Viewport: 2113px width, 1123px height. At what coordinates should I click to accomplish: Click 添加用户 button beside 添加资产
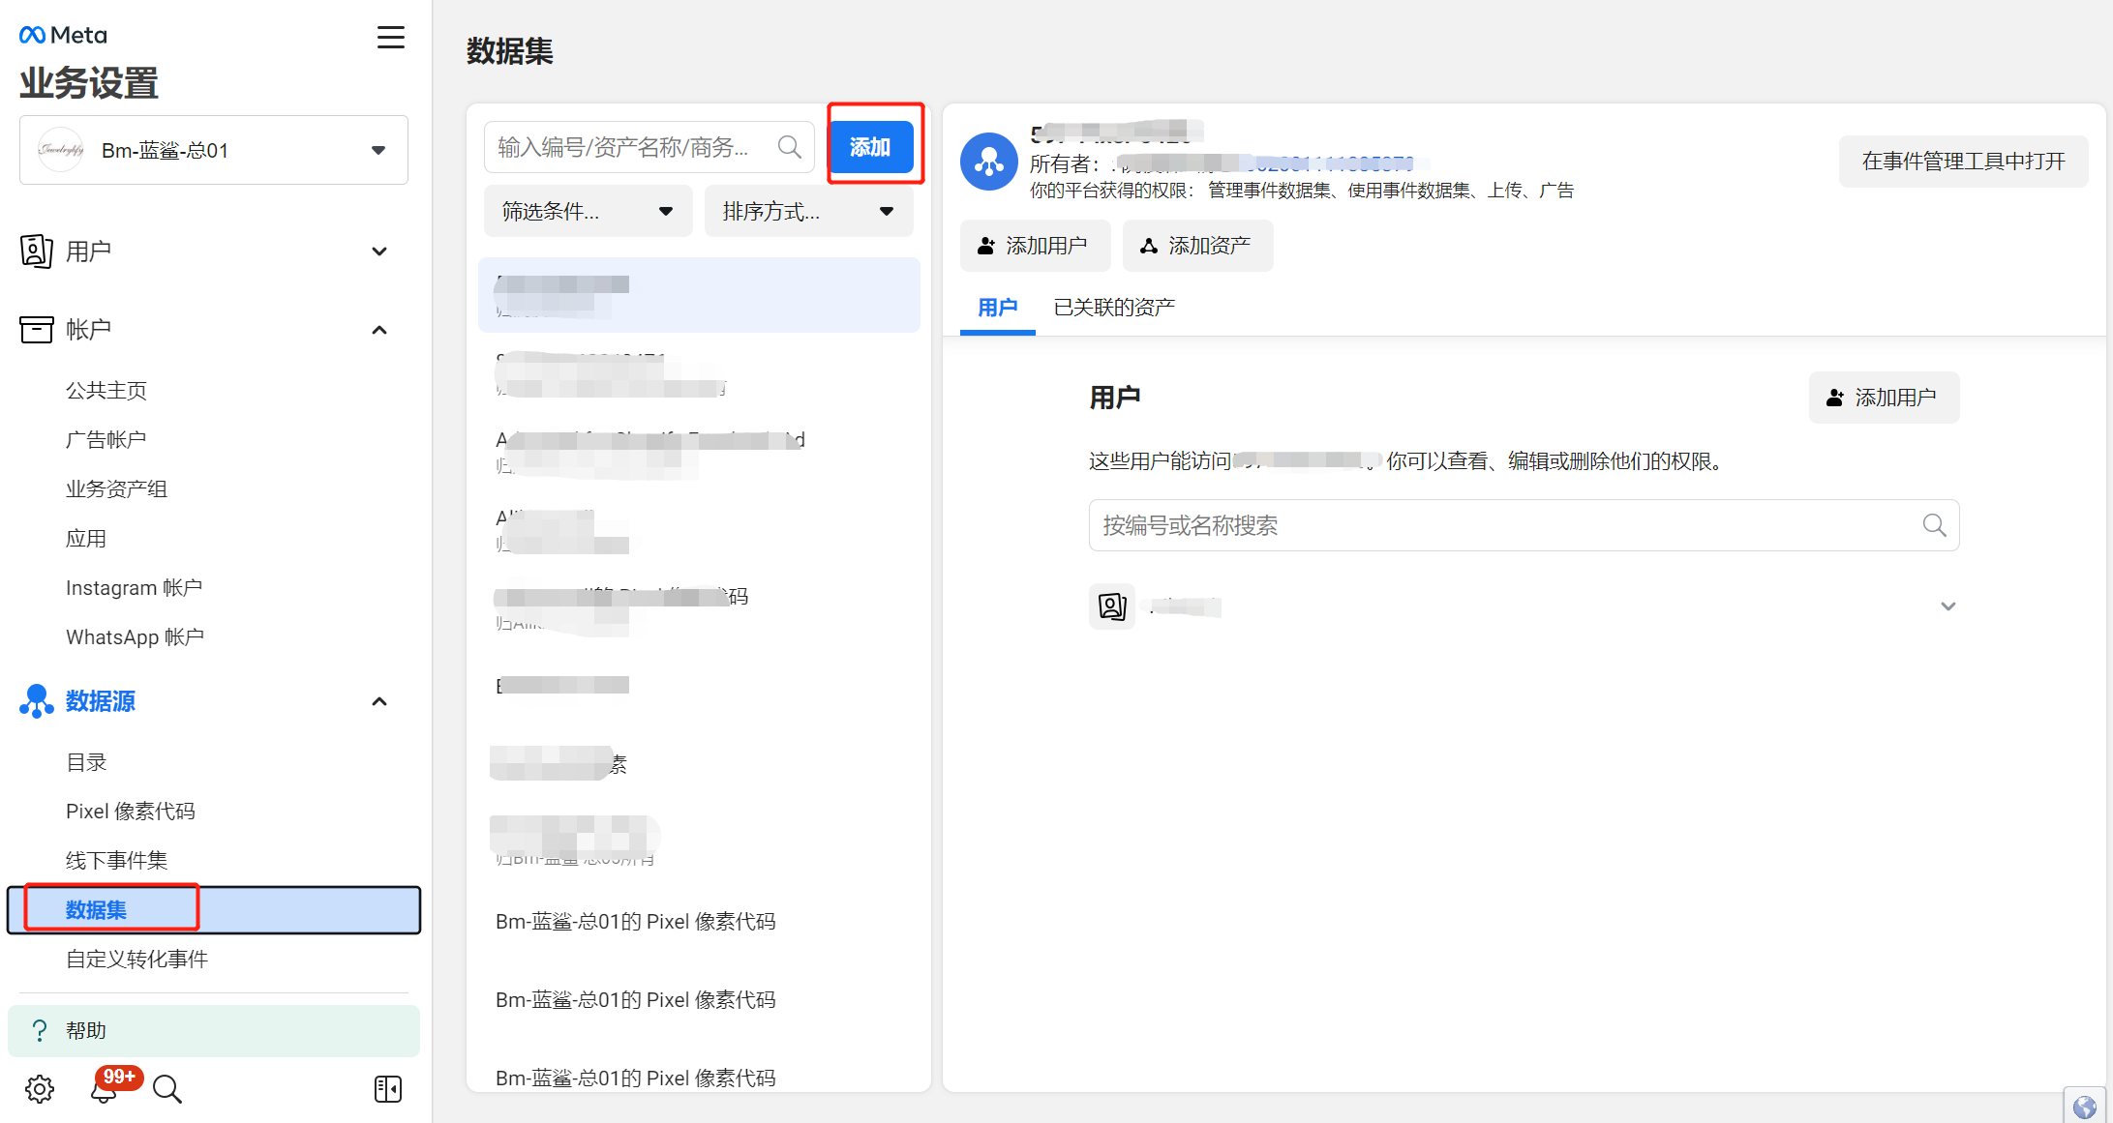1035,246
